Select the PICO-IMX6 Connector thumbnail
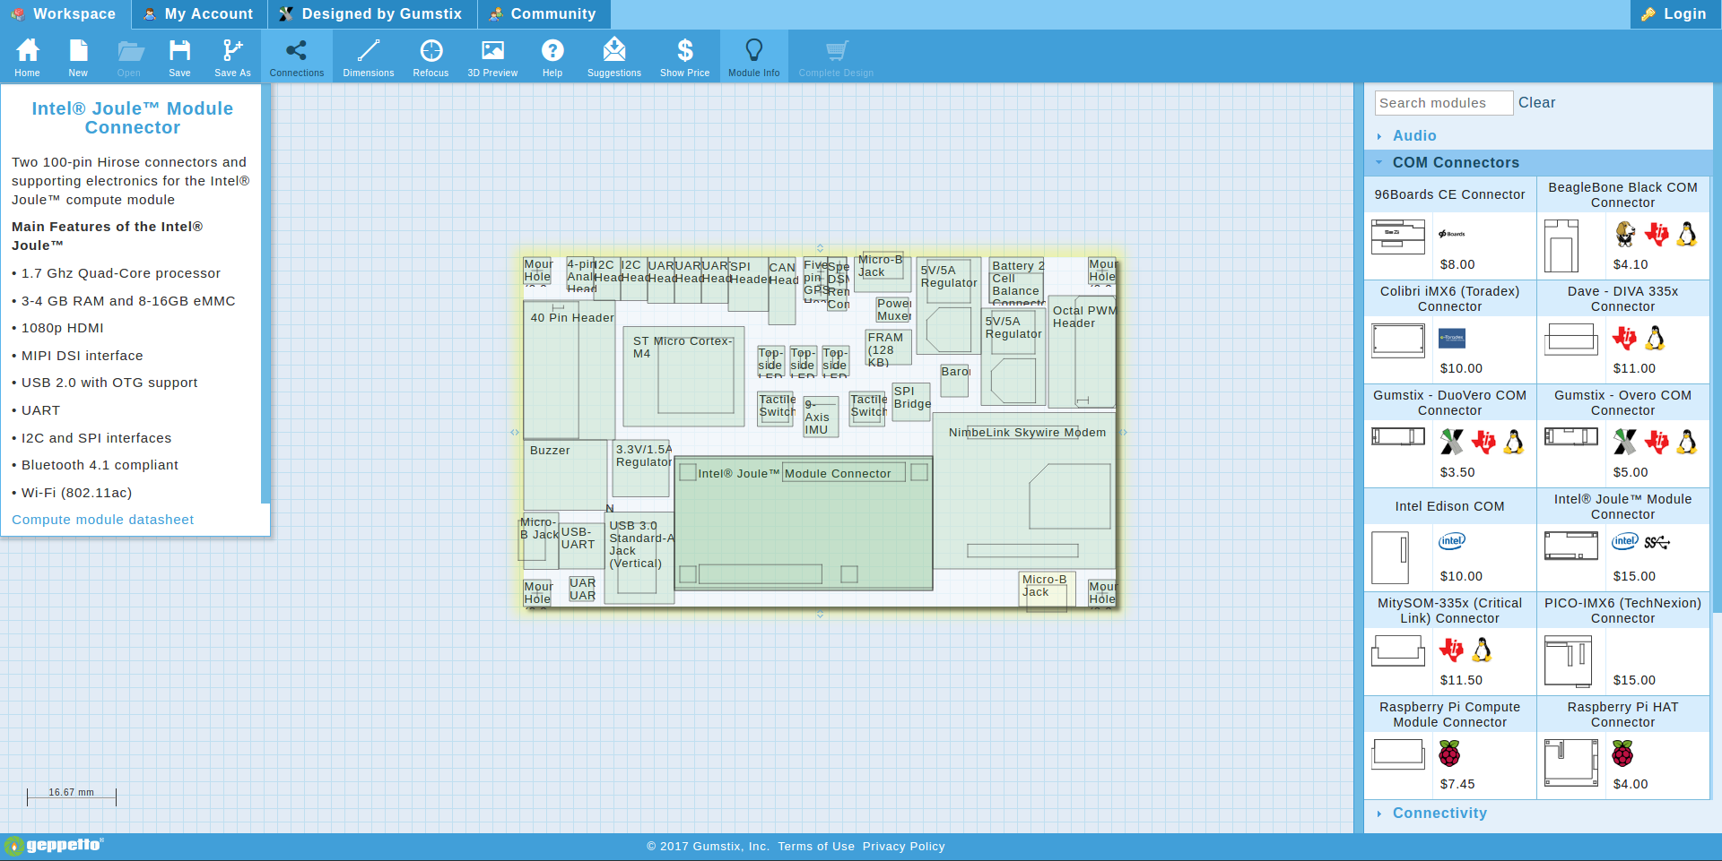This screenshot has height=861, width=1722. click(x=1568, y=661)
